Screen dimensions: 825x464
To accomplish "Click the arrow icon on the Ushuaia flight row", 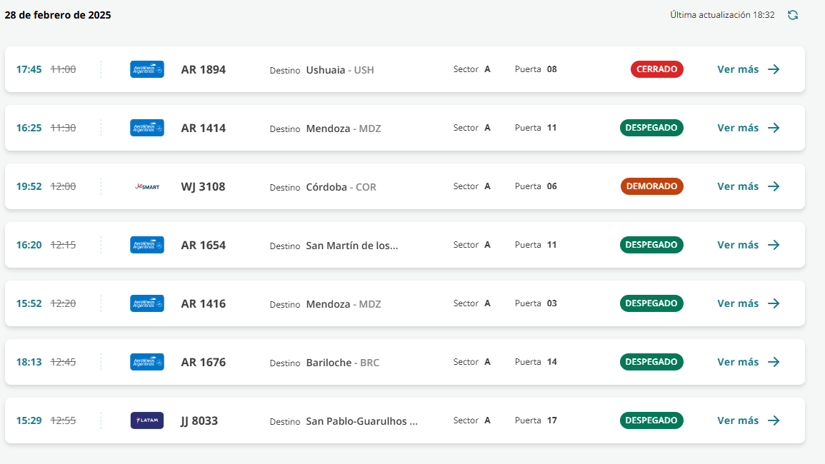I will coord(774,69).
